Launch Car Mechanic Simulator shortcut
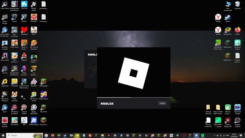The image size is (245, 138). tap(34, 71)
